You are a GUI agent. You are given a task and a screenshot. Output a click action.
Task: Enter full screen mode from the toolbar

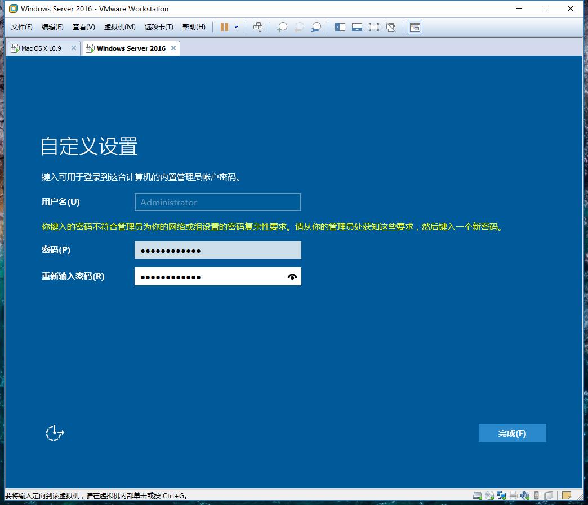coord(373,27)
